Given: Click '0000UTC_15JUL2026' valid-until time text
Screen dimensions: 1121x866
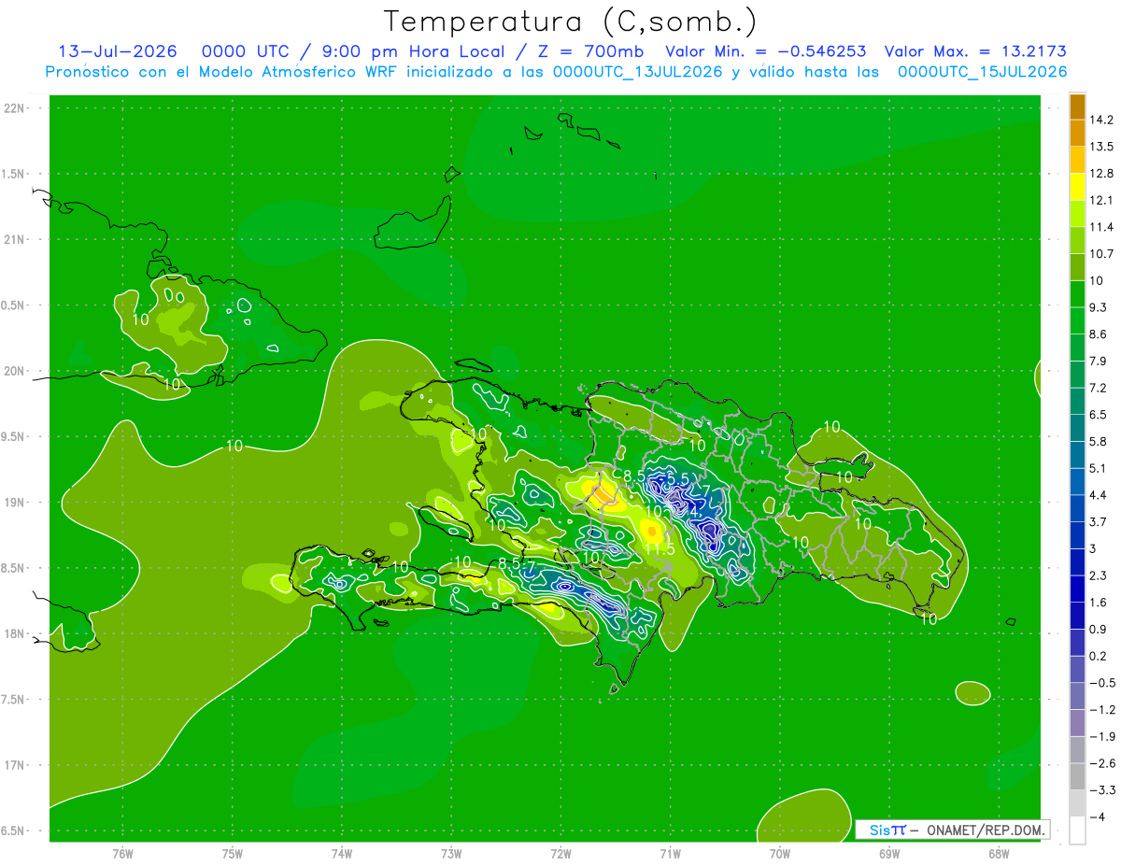Looking at the screenshot, I should (x=983, y=72).
